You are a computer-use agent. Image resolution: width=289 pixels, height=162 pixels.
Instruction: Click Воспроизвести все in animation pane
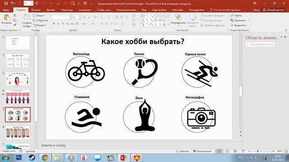click(x=260, y=44)
